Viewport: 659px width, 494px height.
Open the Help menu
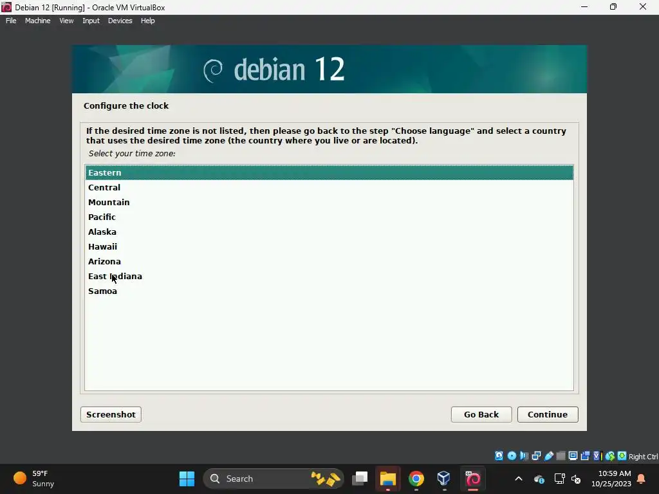pos(147,21)
